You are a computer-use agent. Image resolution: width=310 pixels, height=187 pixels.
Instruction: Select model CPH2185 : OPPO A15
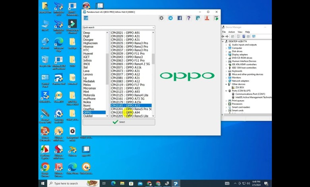(x=131, y=105)
